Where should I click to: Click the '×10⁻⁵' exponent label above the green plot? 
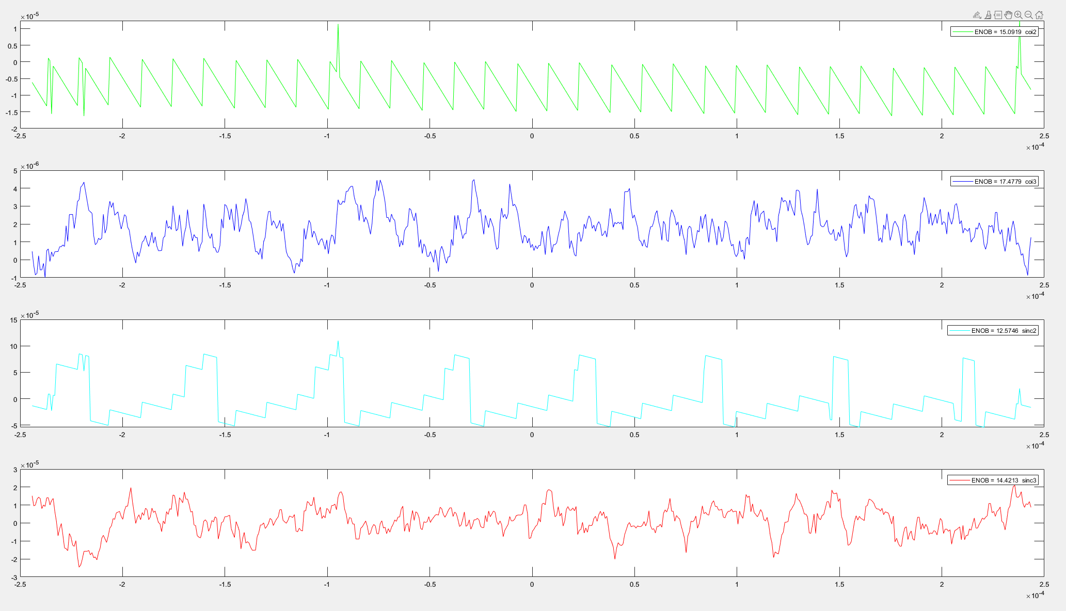(30, 15)
